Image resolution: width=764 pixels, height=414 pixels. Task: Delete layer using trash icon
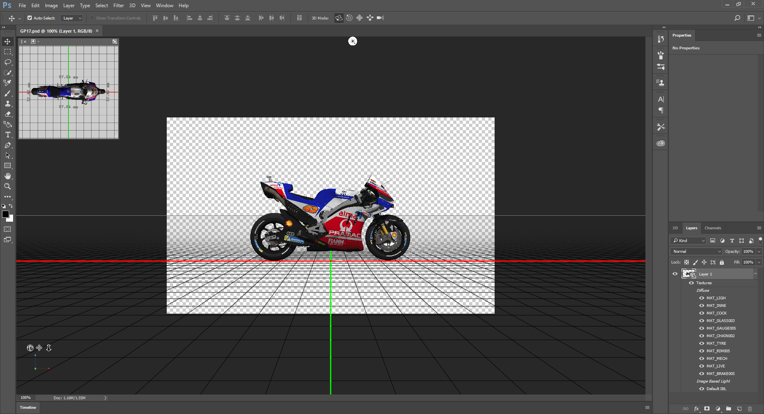(x=750, y=409)
